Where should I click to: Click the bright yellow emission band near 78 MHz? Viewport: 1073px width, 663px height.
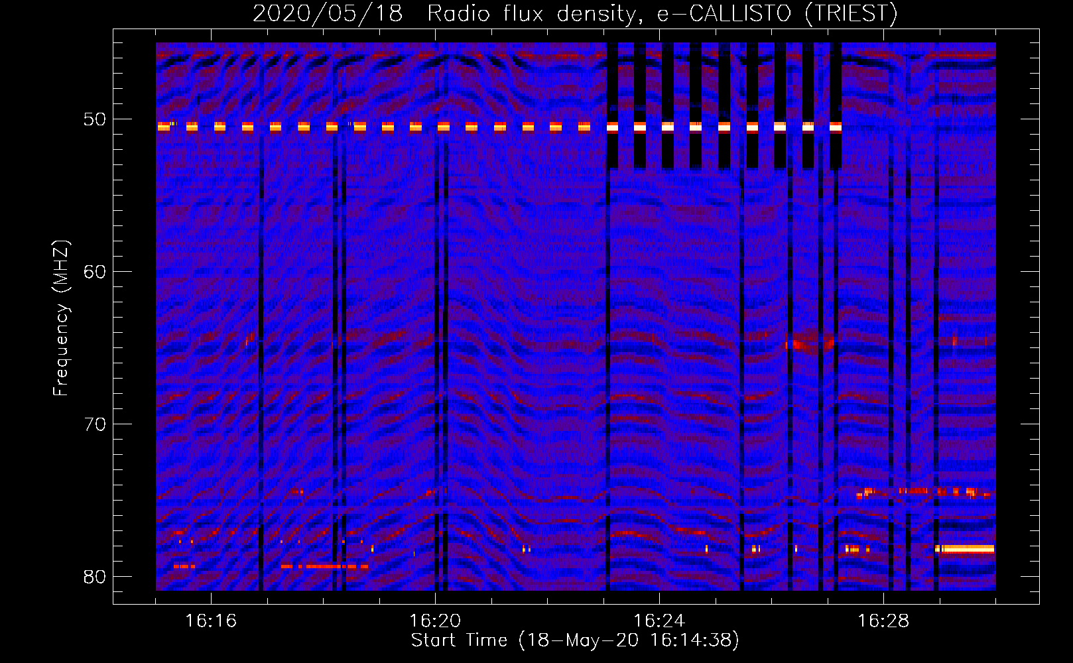tap(966, 549)
